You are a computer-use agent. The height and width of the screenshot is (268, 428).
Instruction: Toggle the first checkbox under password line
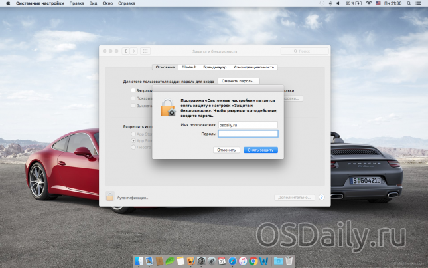[x=133, y=90]
